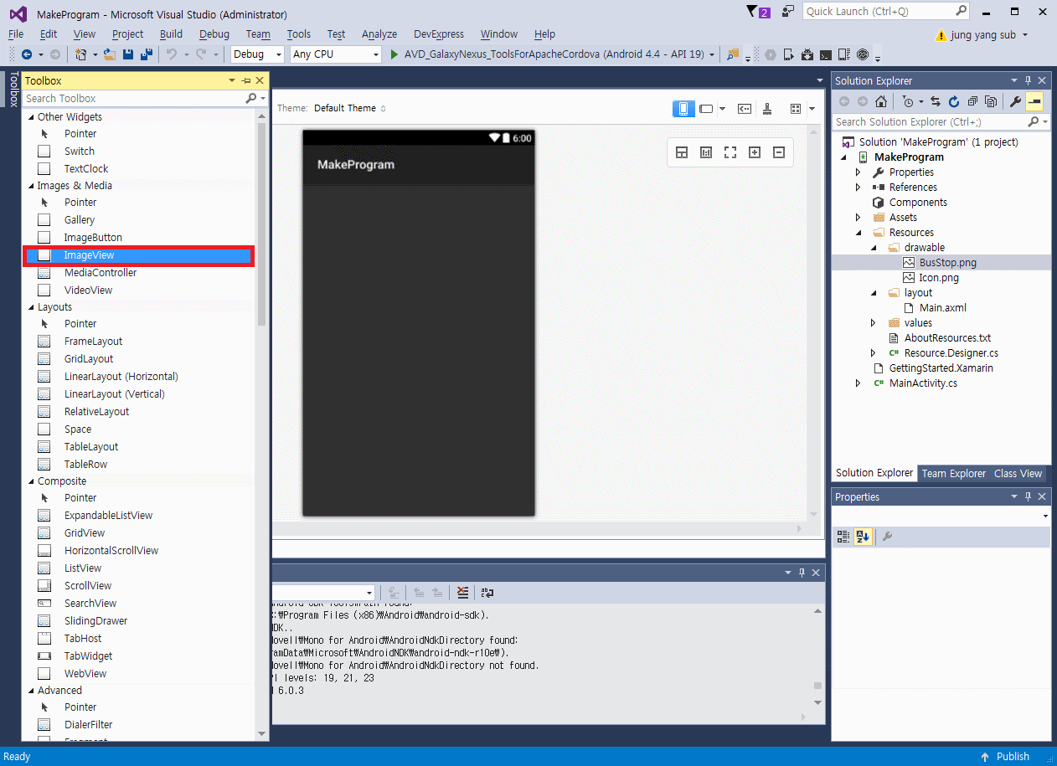Click the Find in Files toolbar icon
This screenshot has width=1057, height=766.
[x=733, y=54]
